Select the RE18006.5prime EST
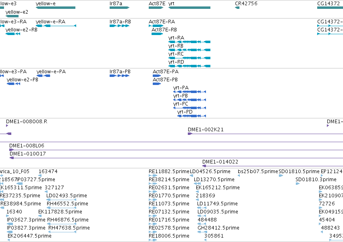This screenshot has height=242, width=343. [169, 236]
